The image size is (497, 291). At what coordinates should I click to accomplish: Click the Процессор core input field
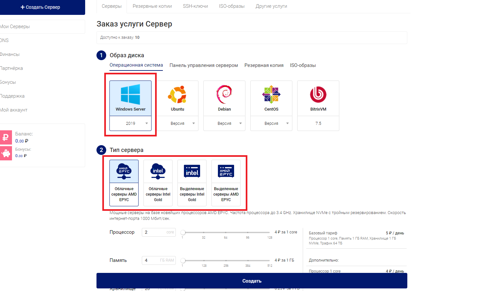click(159, 232)
